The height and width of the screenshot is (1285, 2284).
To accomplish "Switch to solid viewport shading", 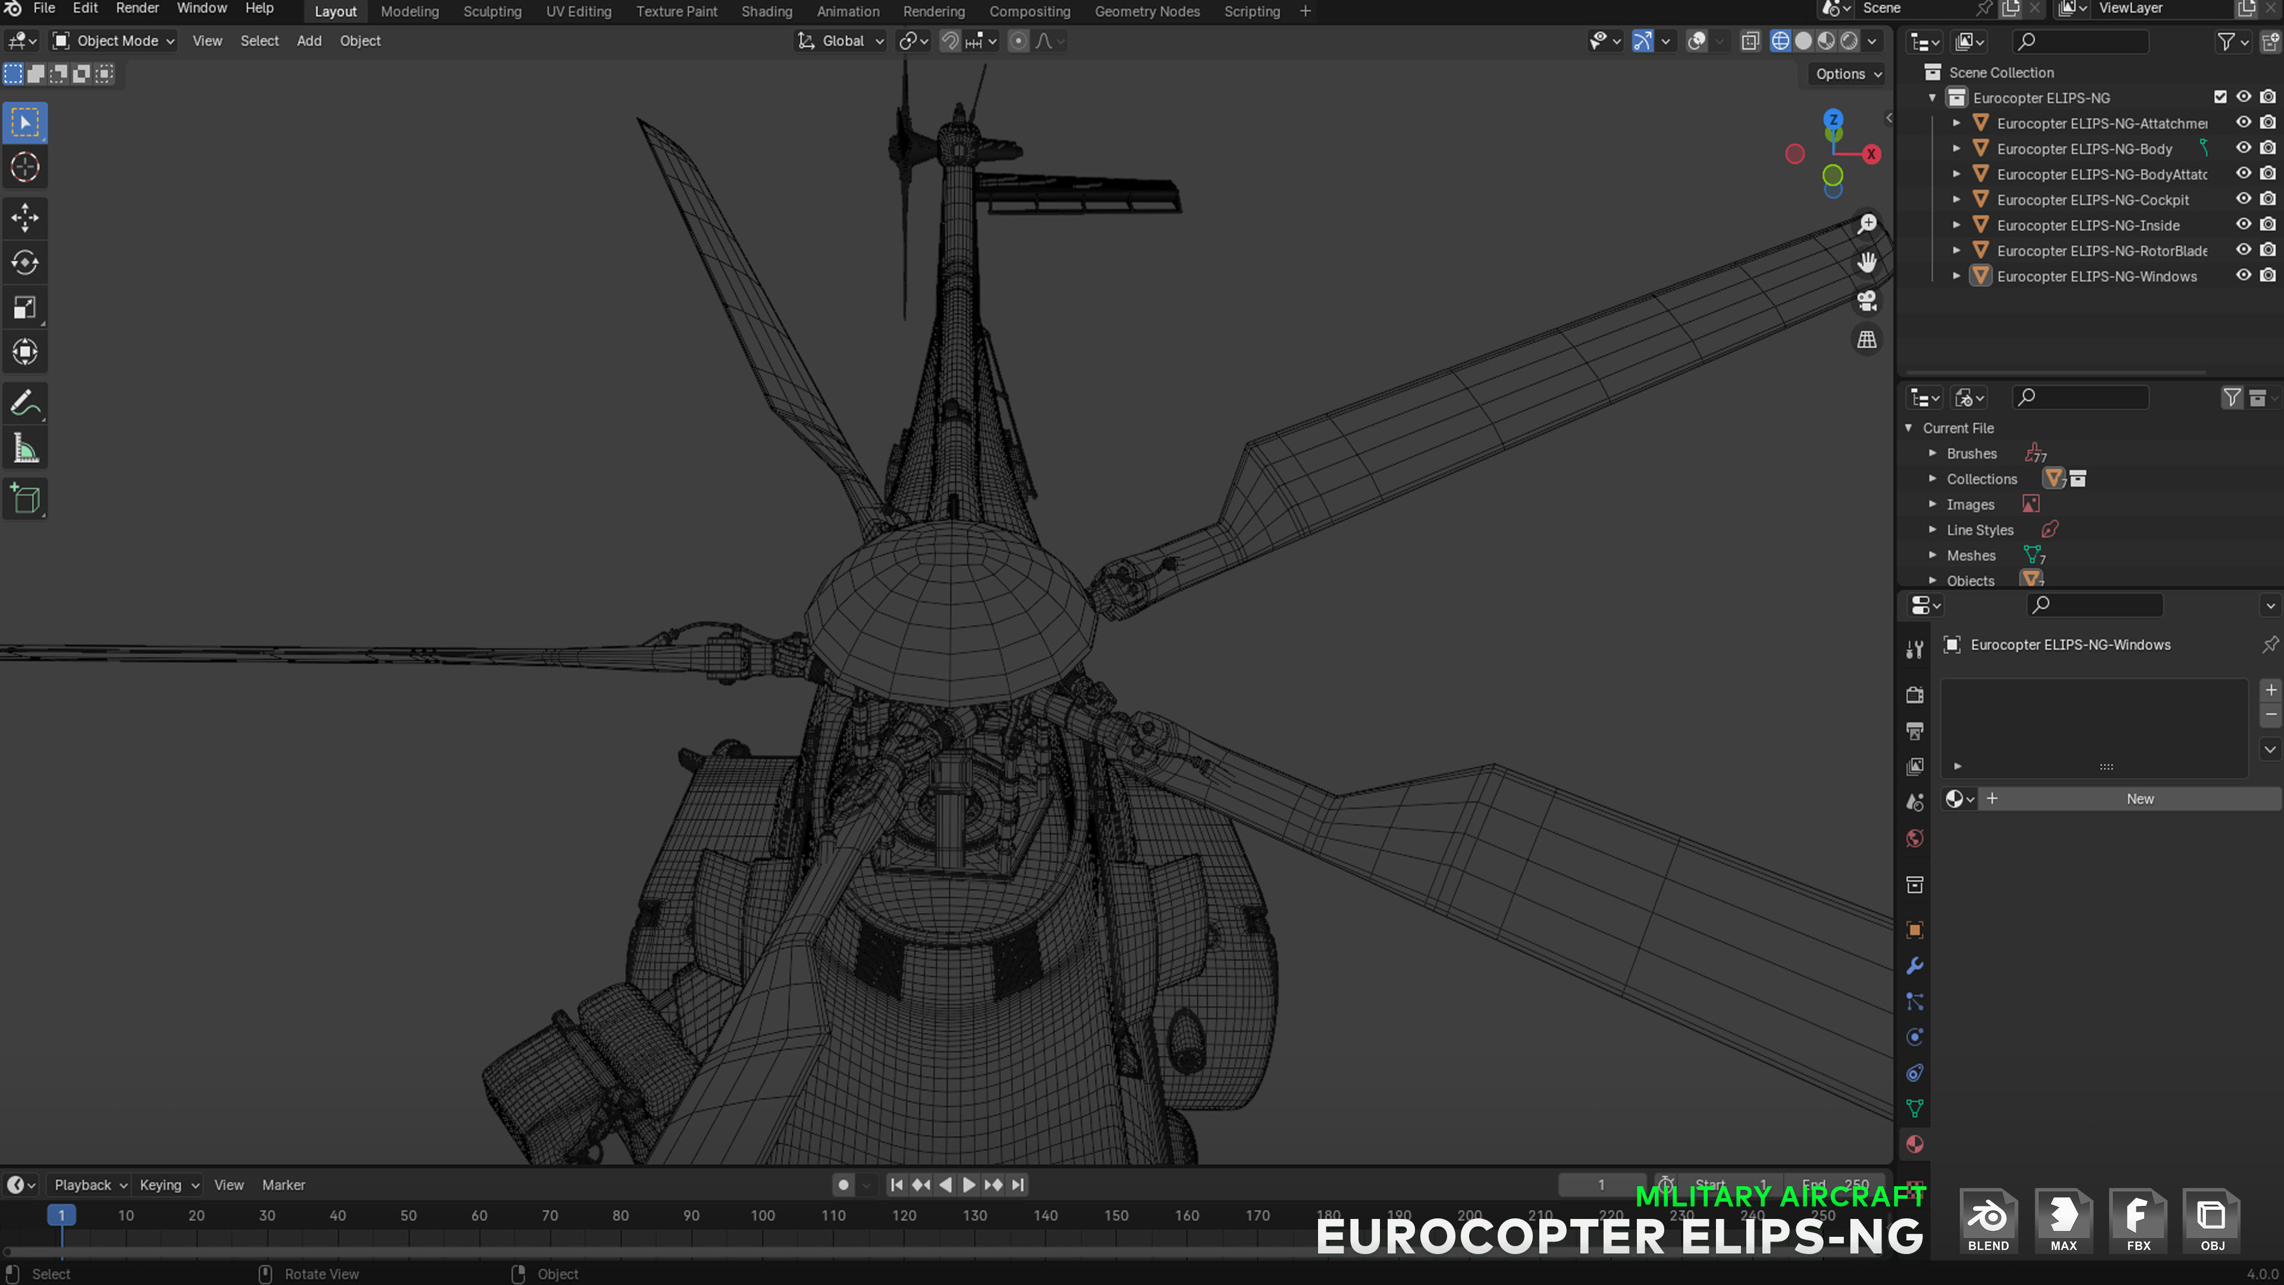I will [1803, 41].
